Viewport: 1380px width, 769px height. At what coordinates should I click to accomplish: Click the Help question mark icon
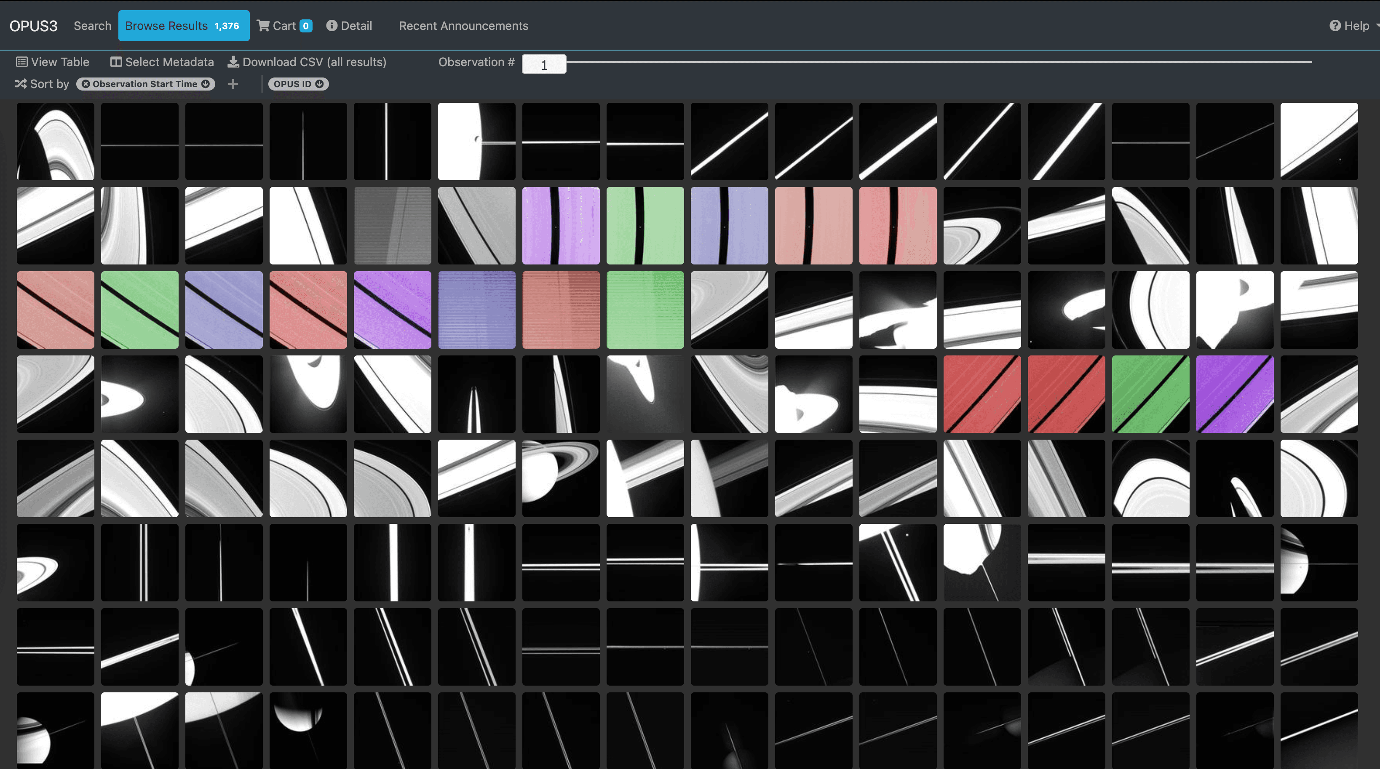(x=1335, y=26)
